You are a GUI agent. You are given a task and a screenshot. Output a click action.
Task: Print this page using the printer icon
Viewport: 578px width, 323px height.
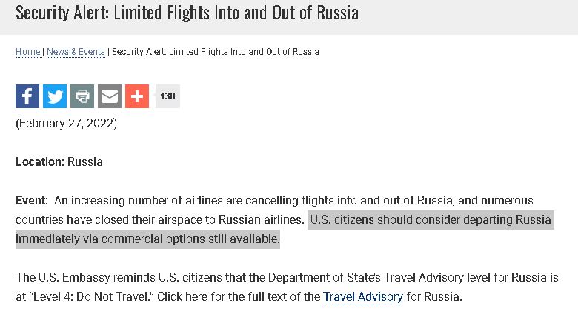click(x=82, y=96)
